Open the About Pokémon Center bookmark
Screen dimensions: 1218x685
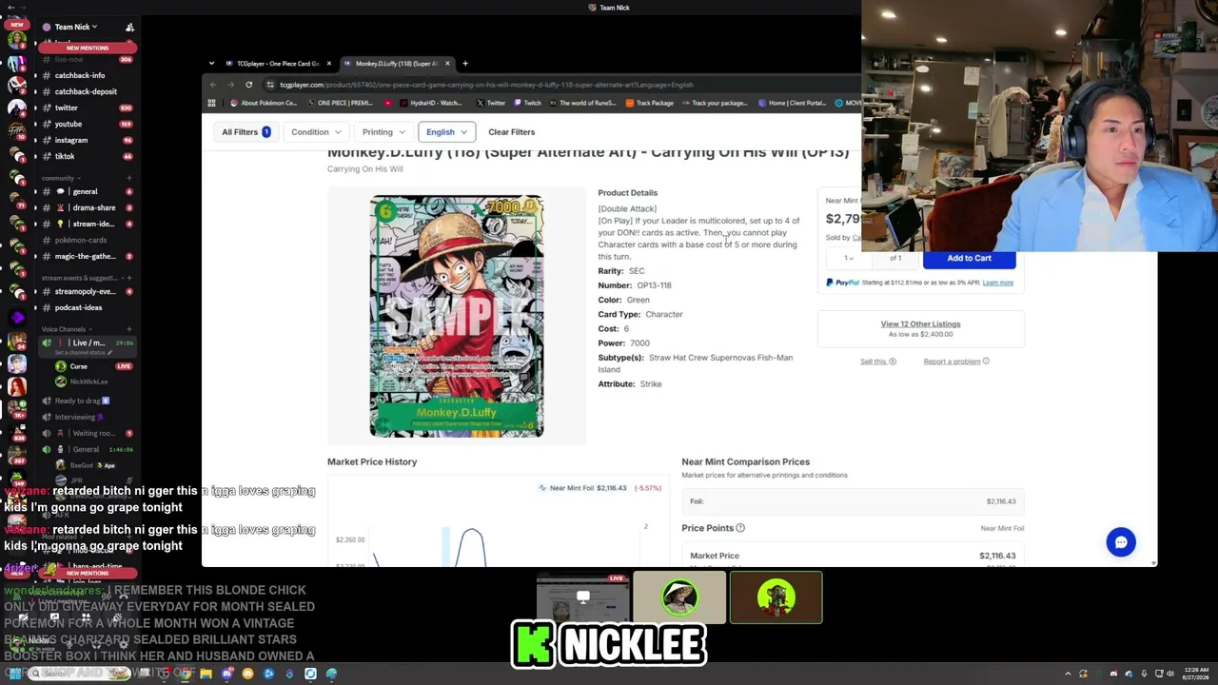(x=264, y=103)
